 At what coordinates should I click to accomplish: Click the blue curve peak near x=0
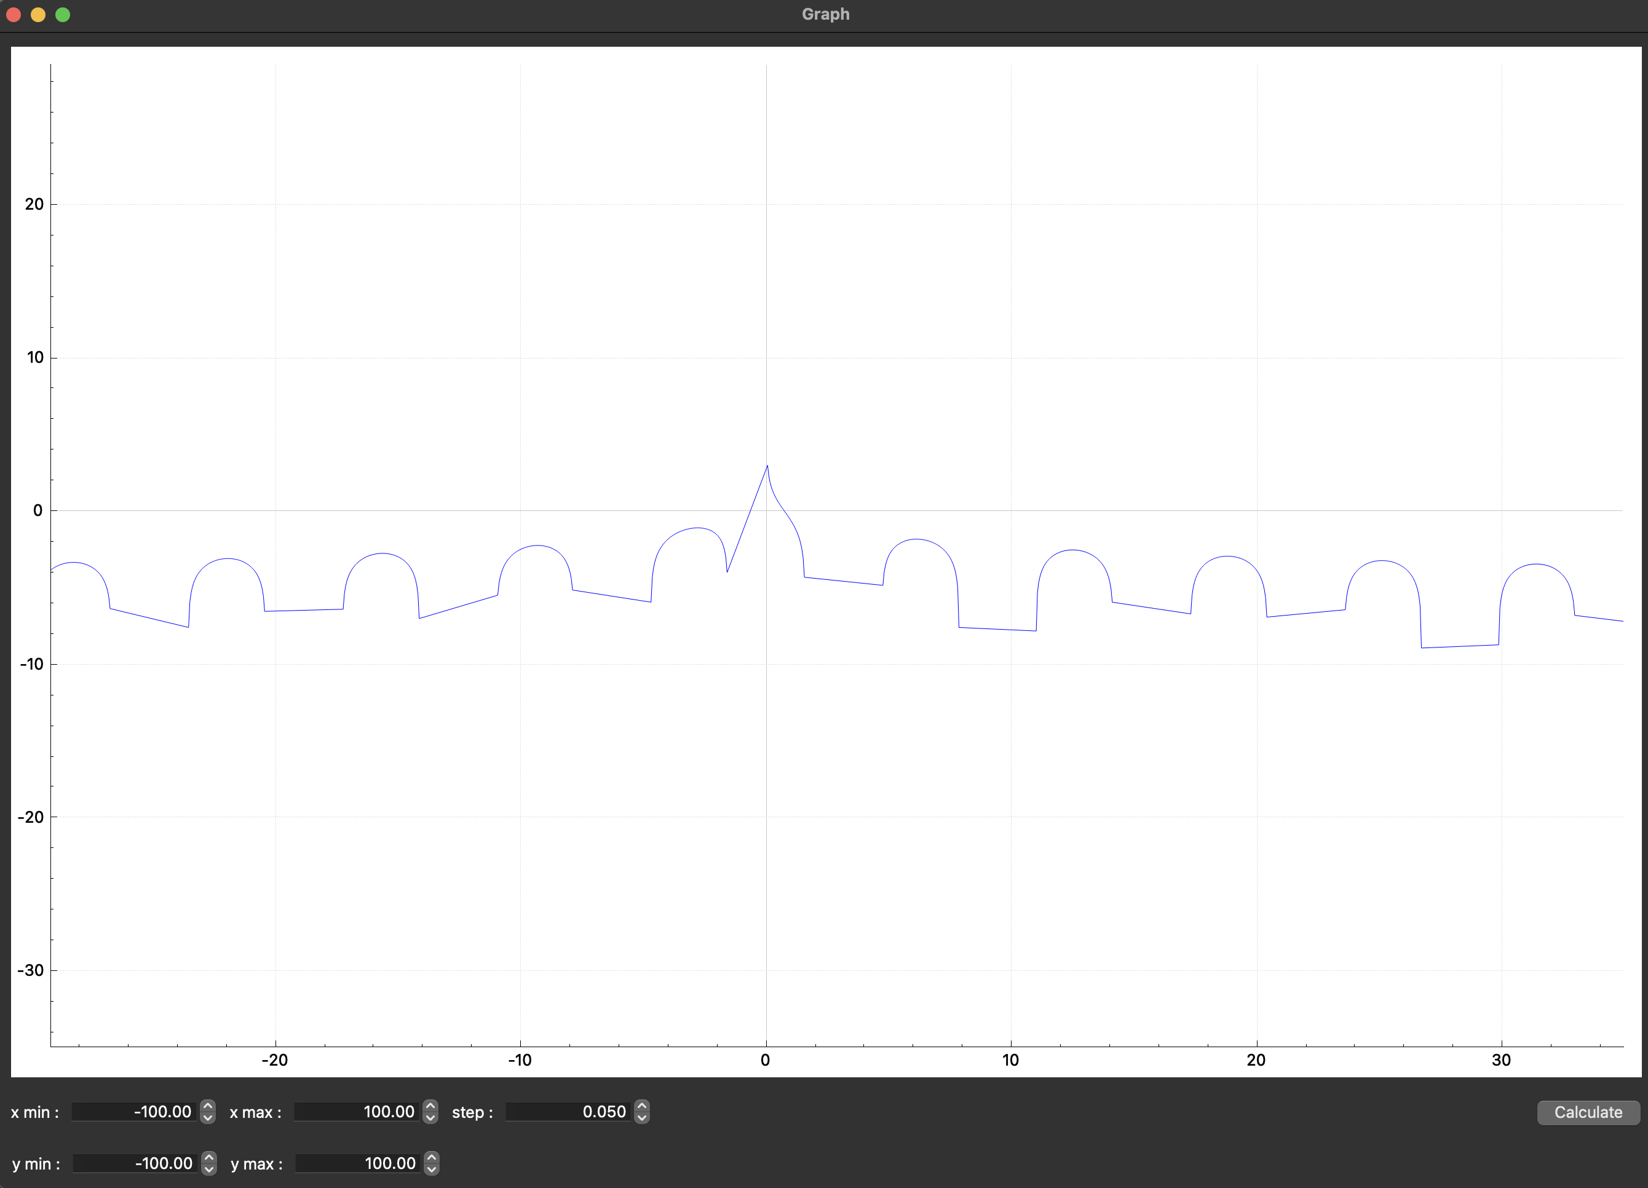(767, 467)
